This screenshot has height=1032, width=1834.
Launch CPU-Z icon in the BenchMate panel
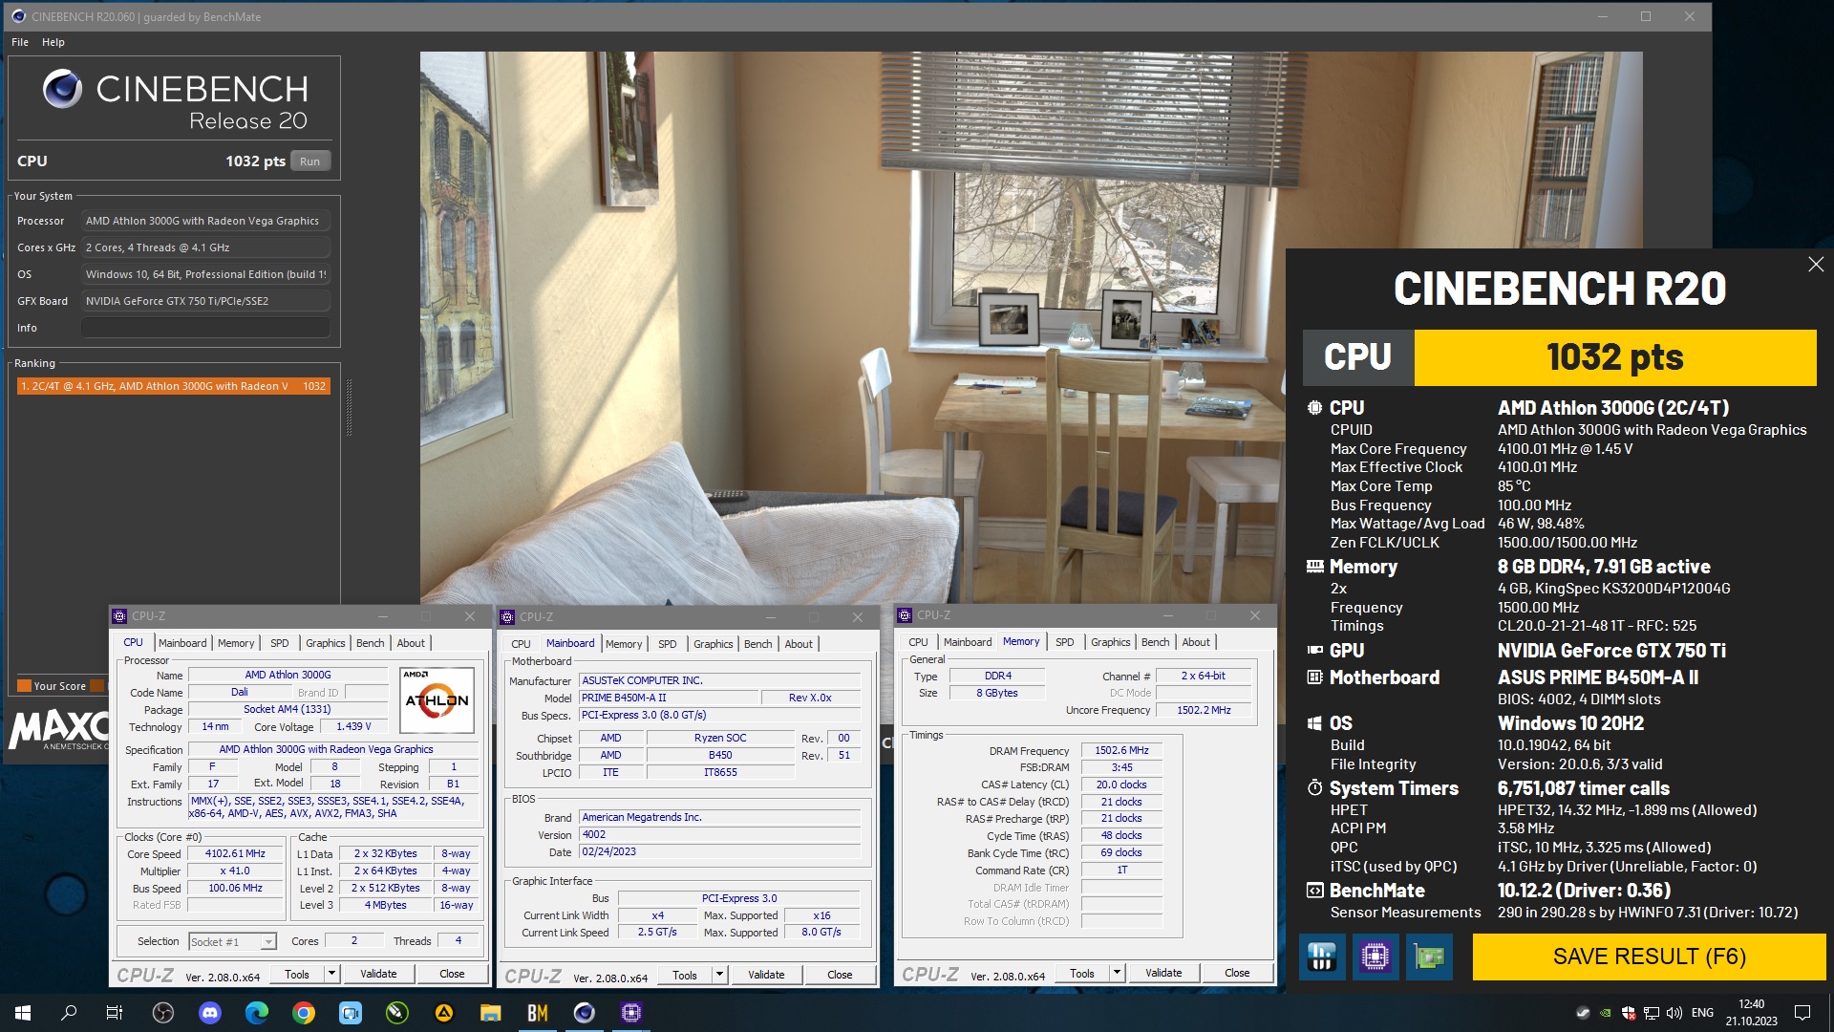[x=1375, y=957]
